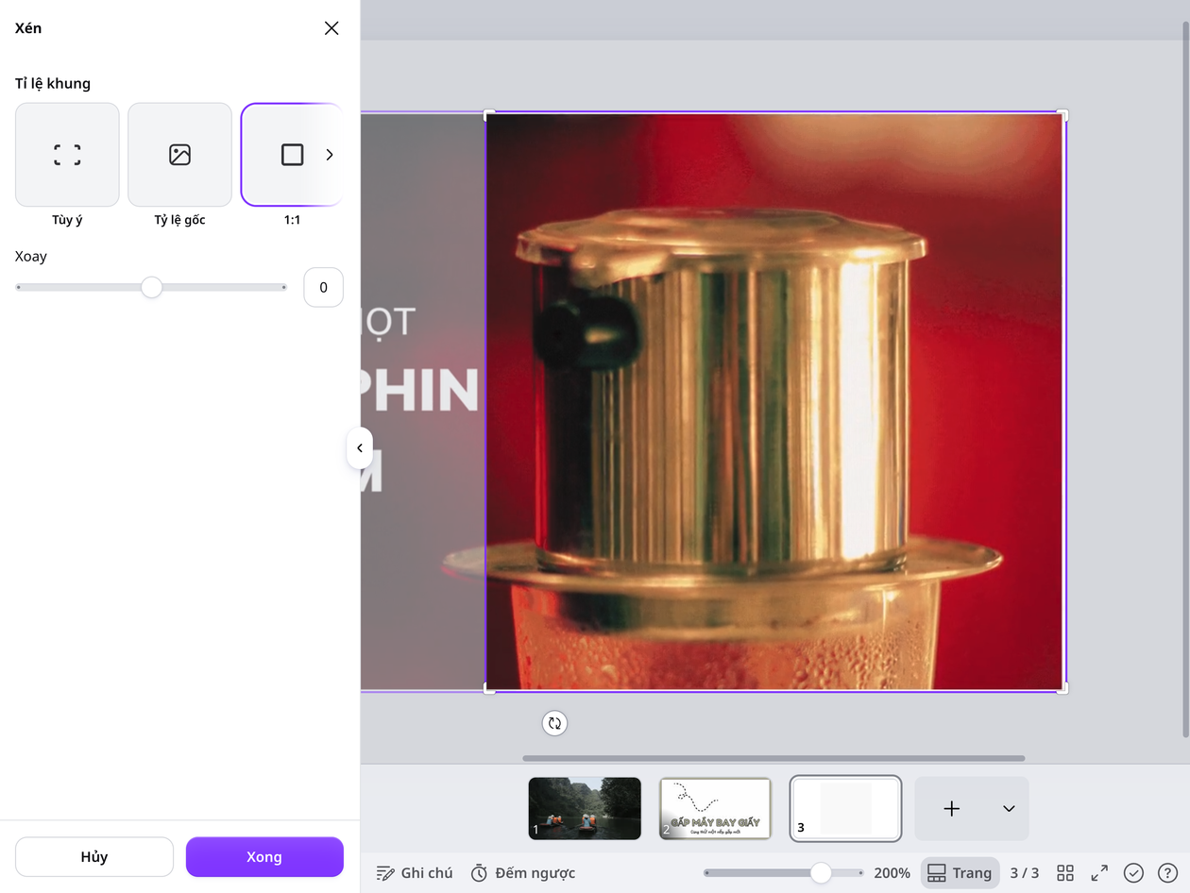Click the rotate handle below image

coord(554,723)
